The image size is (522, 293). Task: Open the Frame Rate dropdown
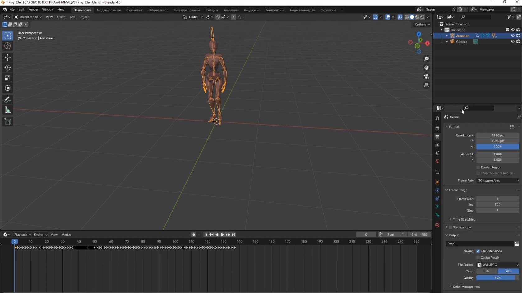coord(498,181)
